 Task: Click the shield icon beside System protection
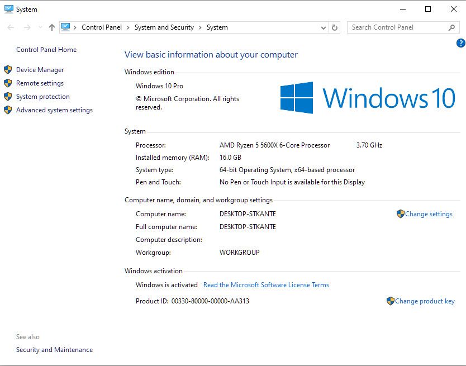(8, 96)
